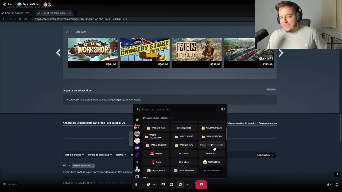
Task: Mute the microphone in Discord call bar
Action: pyautogui.click(x=136, y=185)
